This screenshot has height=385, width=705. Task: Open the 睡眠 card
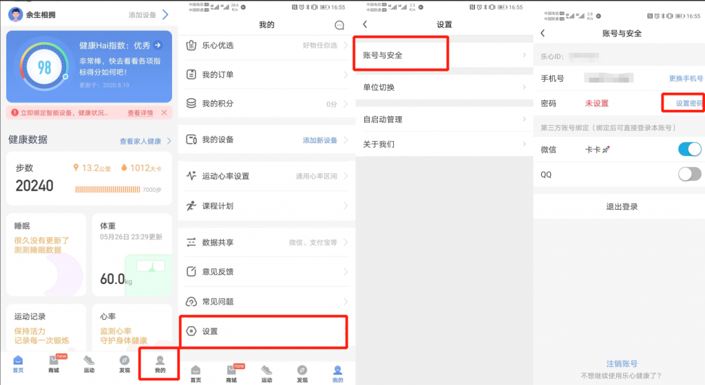tap(46, 254)
